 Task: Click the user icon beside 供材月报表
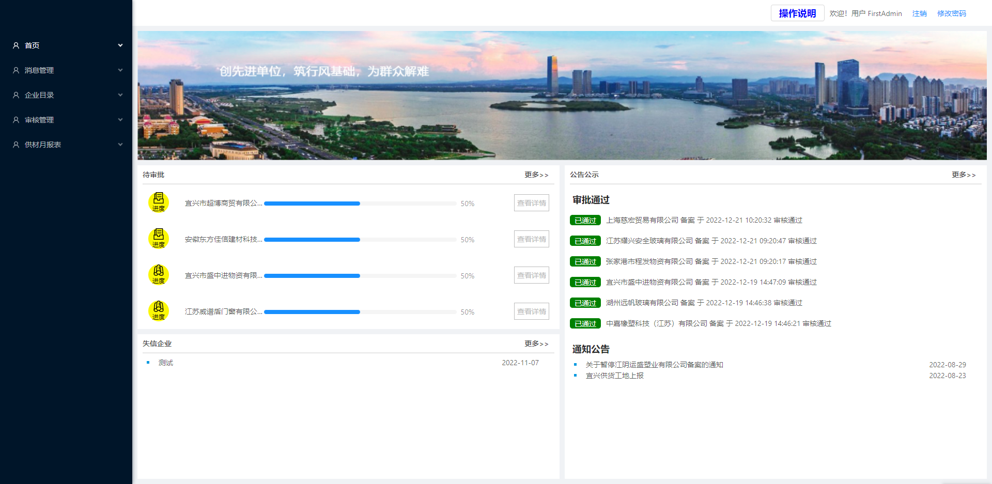[16, 145]
